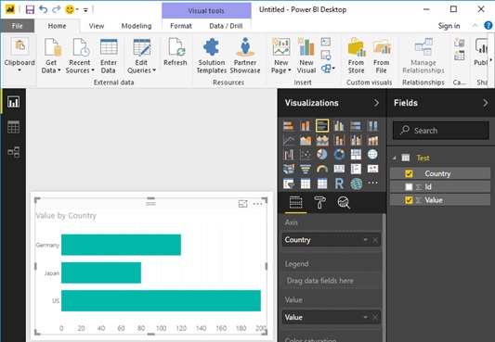This screenshot has width=495, height=342.
Task: Choose the area chart visualization
Action: pos(306,141)
